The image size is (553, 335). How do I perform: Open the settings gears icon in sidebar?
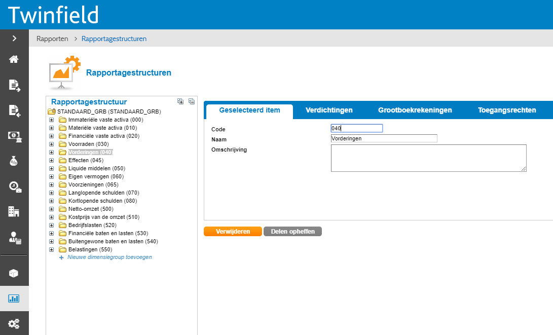point(14,323)
